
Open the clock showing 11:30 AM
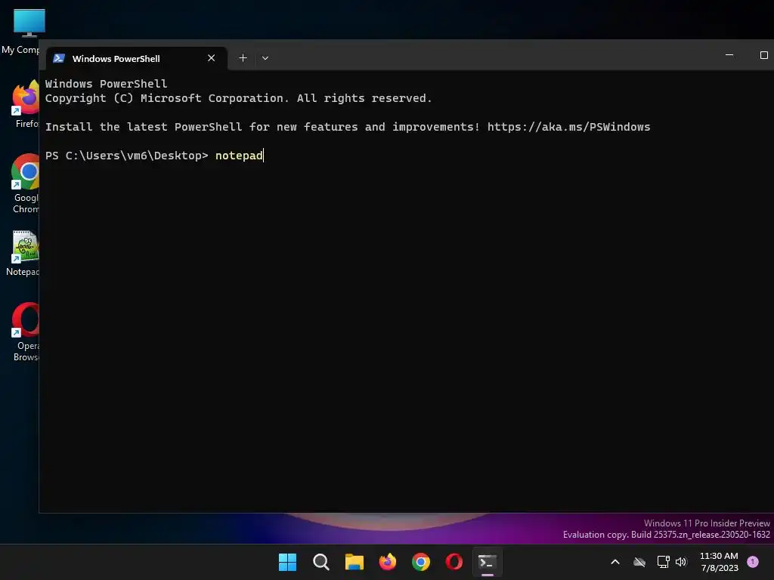720,562
